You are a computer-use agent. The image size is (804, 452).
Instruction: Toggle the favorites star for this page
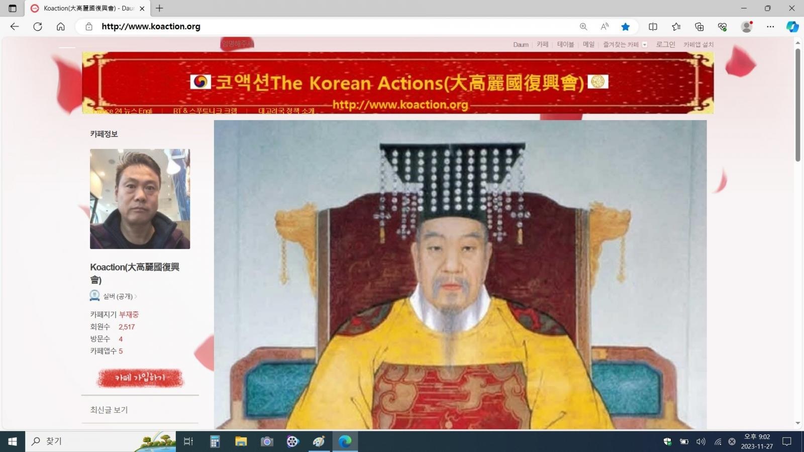(626, 27)
